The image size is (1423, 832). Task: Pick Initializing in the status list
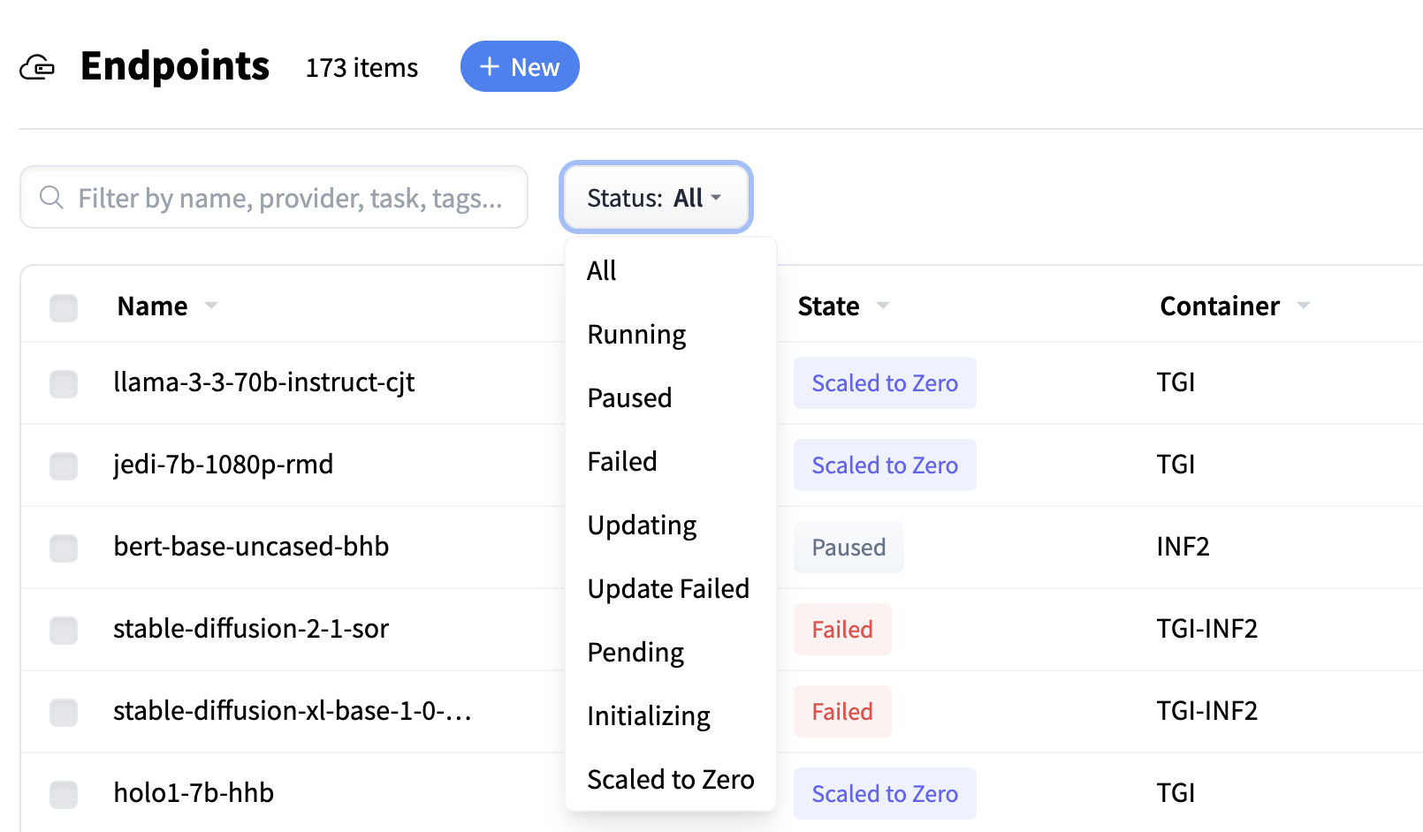(x=649, y=716)
